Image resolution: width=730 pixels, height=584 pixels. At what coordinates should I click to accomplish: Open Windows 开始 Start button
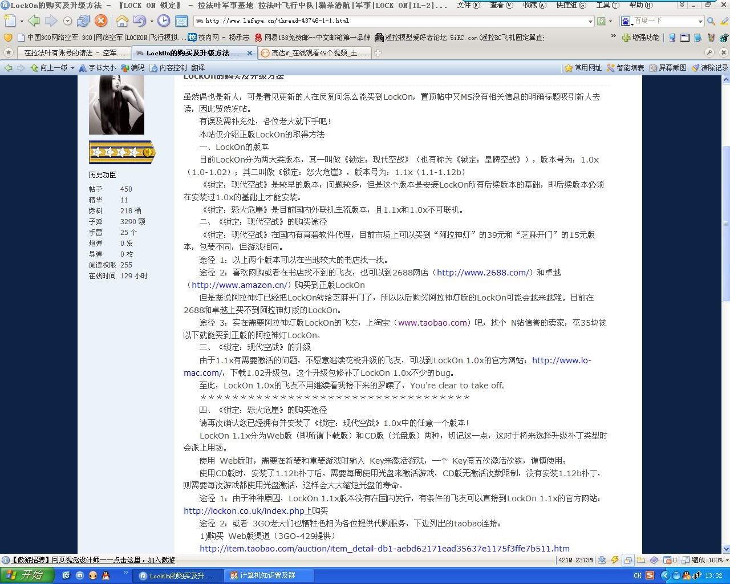pyautogui.click(x=27, y=575)
